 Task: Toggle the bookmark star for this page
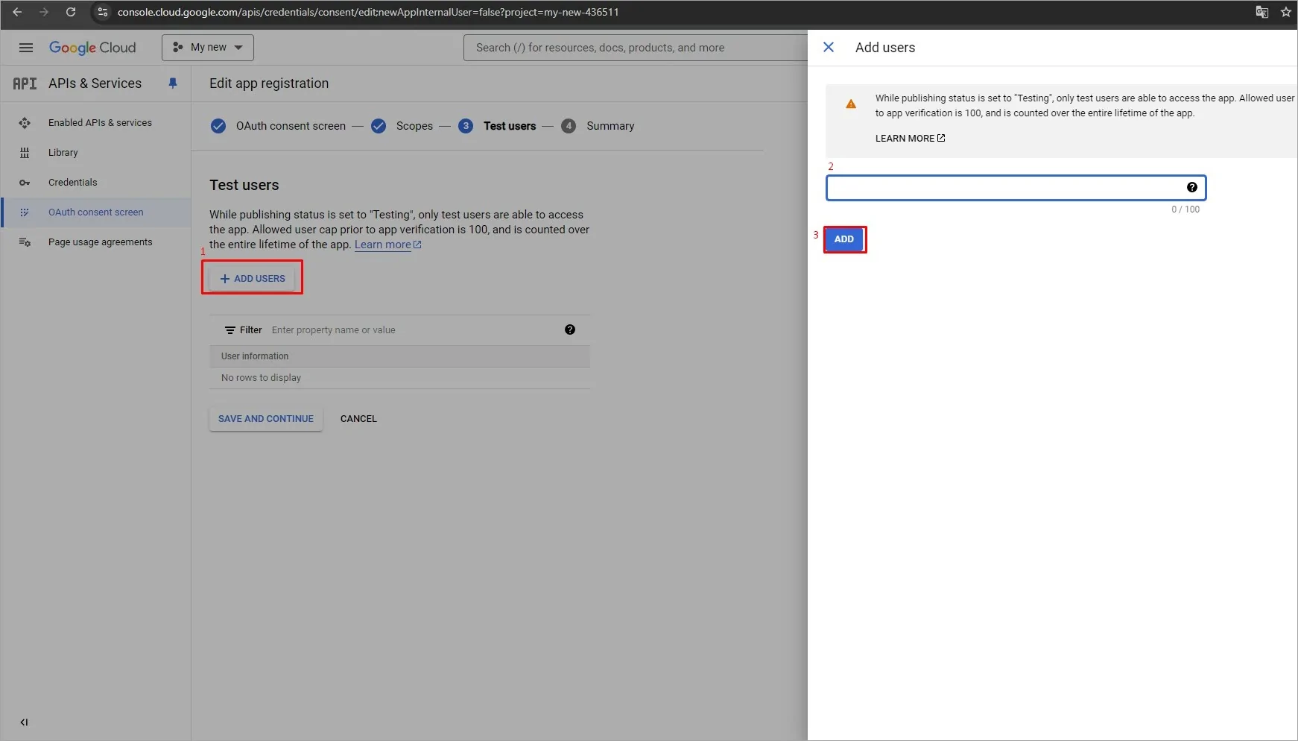point(1286,12)
